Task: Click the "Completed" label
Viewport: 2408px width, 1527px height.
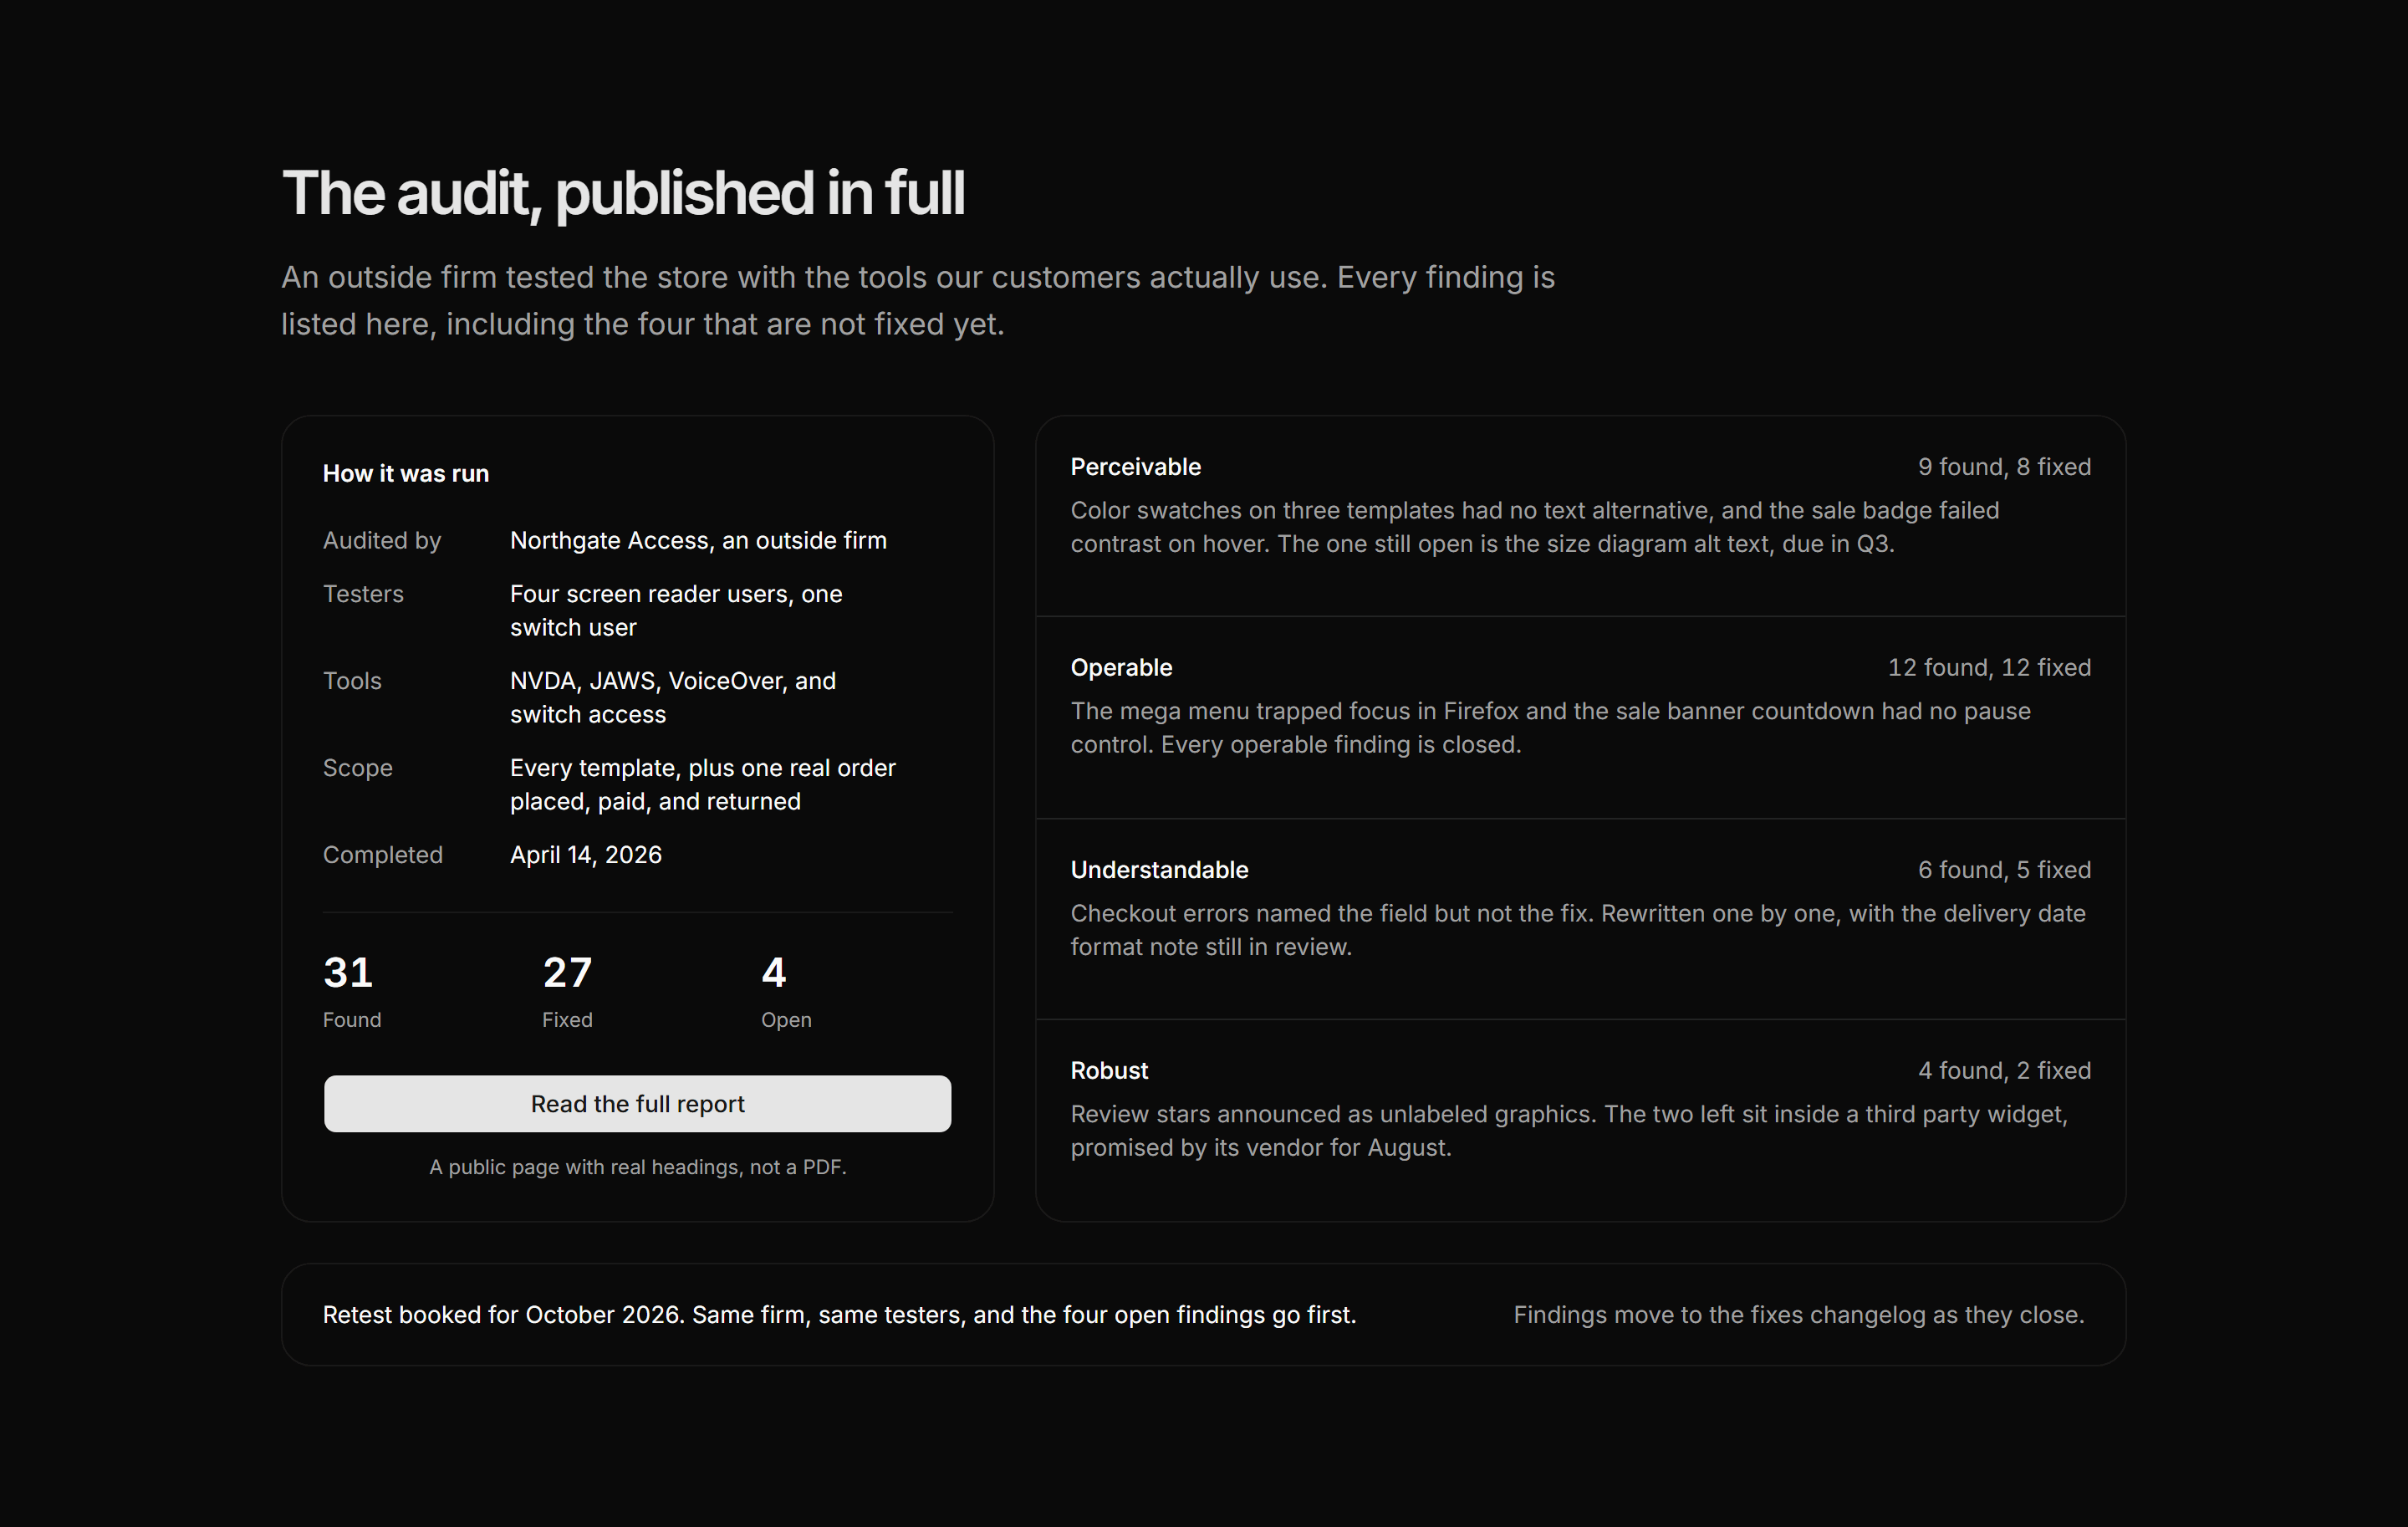Action: pyautogui.click(x=383, y=855)
